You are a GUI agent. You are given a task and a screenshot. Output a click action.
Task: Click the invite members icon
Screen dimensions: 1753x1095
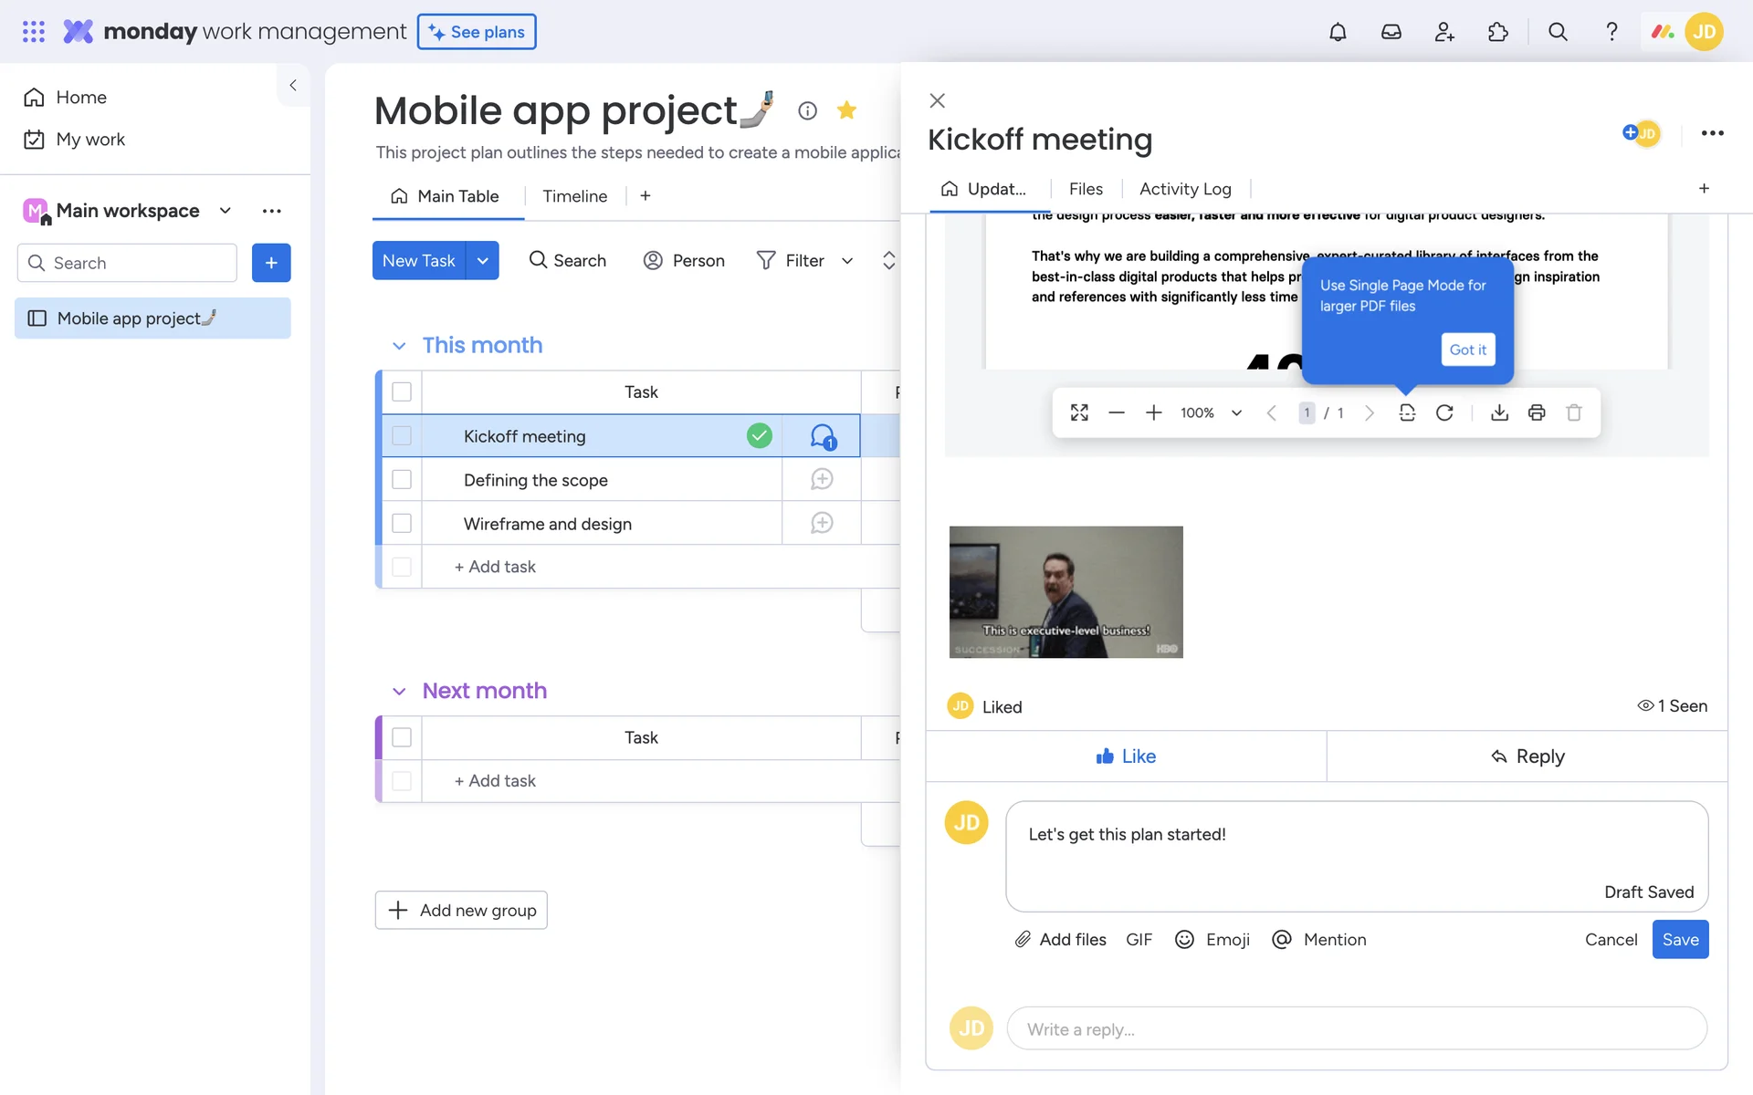coord(1444,32)
